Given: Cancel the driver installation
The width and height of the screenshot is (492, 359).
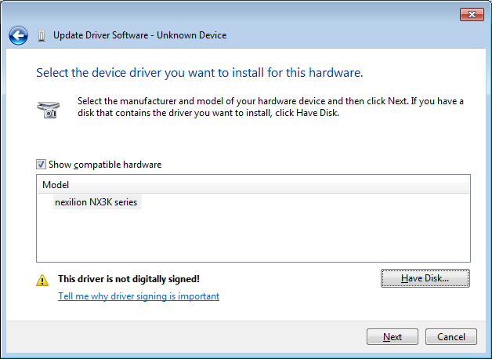Looking at the screenshot, I should (450, 337).
